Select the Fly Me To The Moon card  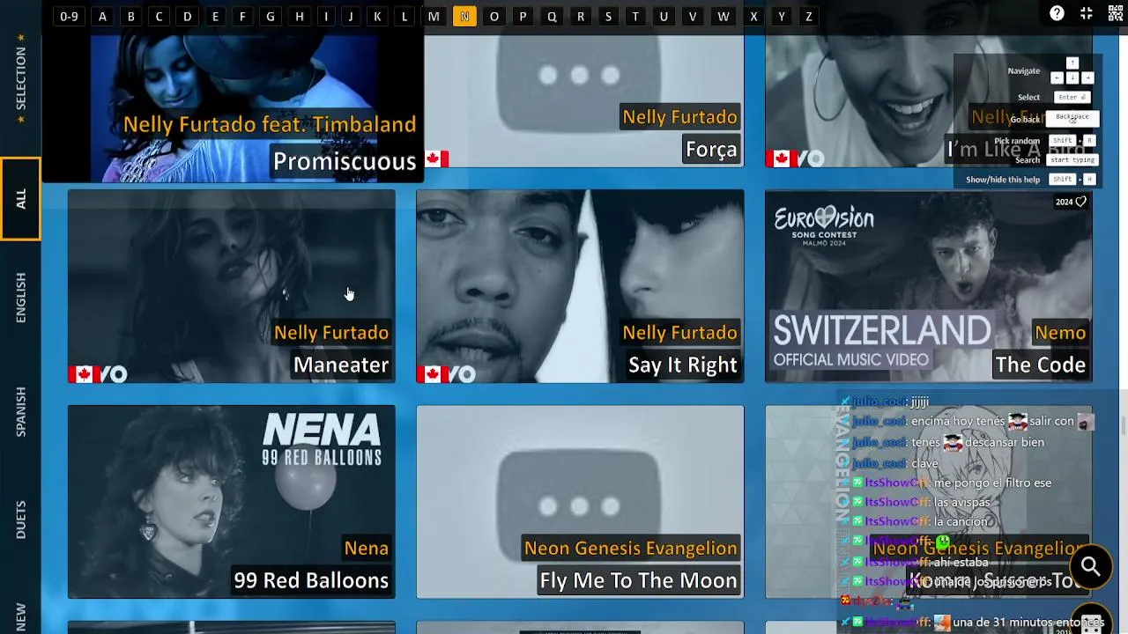[580, 502]
